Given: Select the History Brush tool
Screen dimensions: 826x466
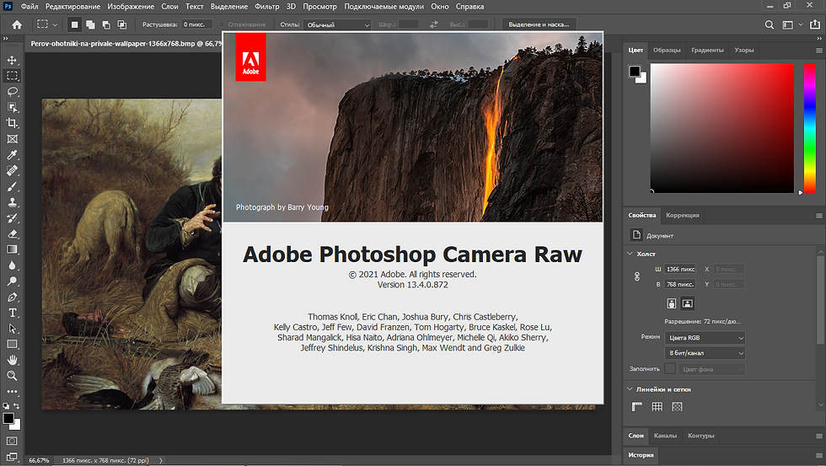Looking at the screenshot, I should click(12, 218).
